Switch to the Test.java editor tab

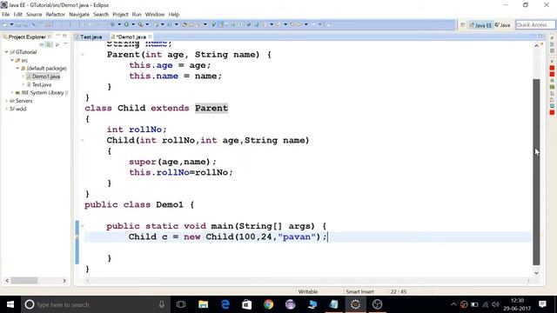pos(88,37)
